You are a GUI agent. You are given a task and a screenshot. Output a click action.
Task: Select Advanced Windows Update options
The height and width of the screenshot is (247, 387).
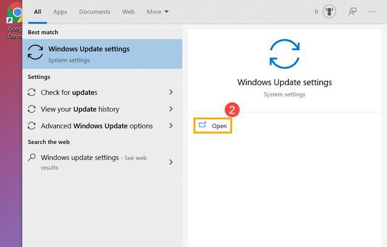point(102,126)
